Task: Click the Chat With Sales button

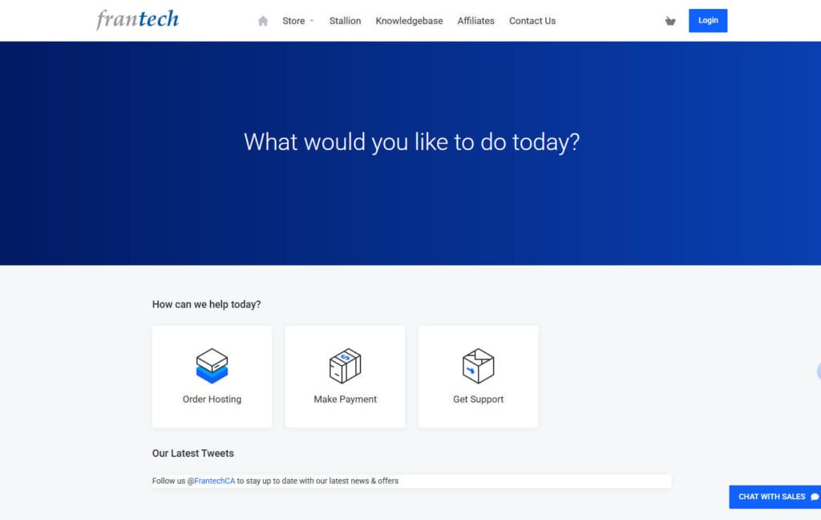Action: [771, 497]
